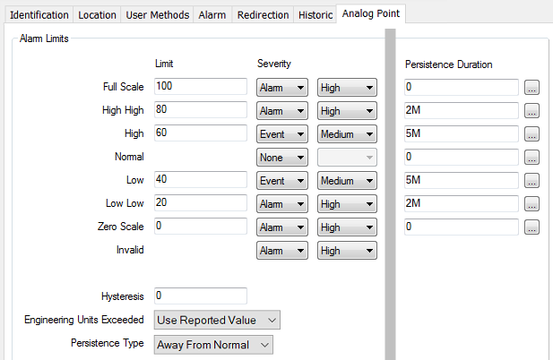Click ellipsis button beside High High persistence
553x360 pixels.
531,111
